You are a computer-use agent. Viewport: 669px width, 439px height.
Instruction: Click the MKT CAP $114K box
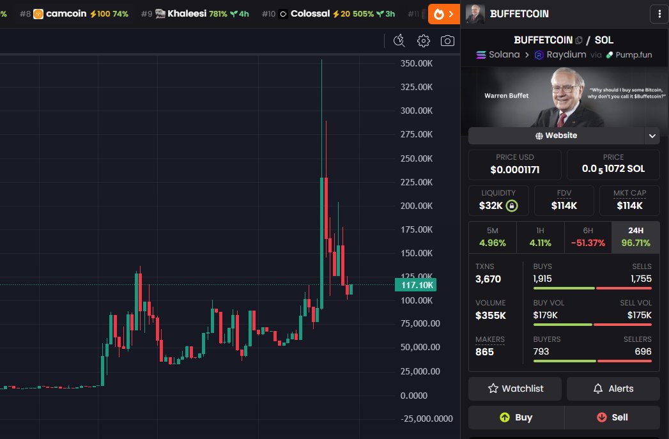tap(629, 201)
